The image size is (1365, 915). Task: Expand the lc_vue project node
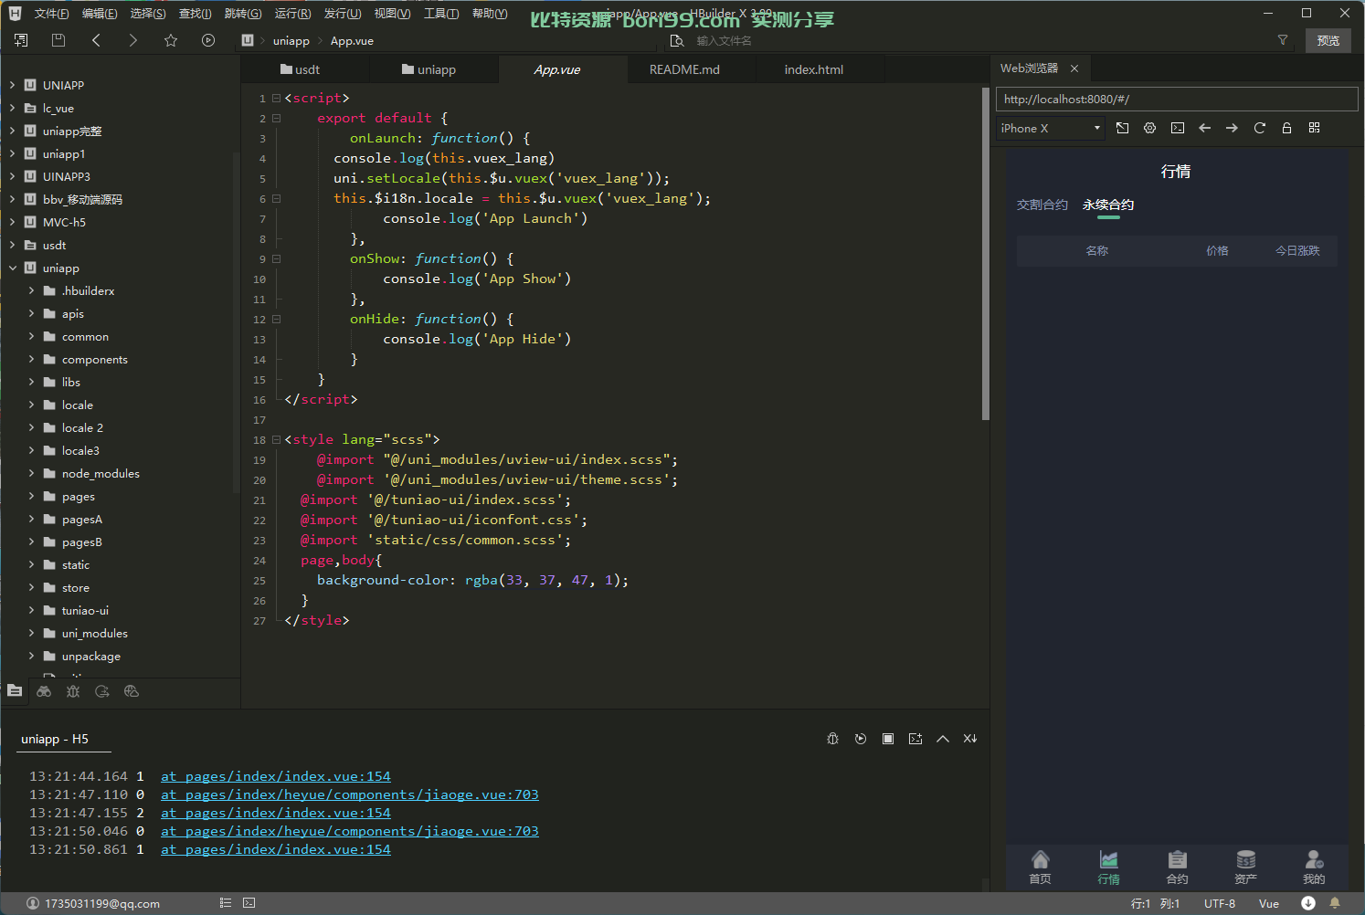[x=12, y=108]
